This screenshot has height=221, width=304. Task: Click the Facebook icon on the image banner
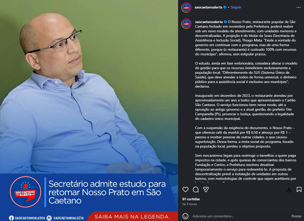pos(11,218)
